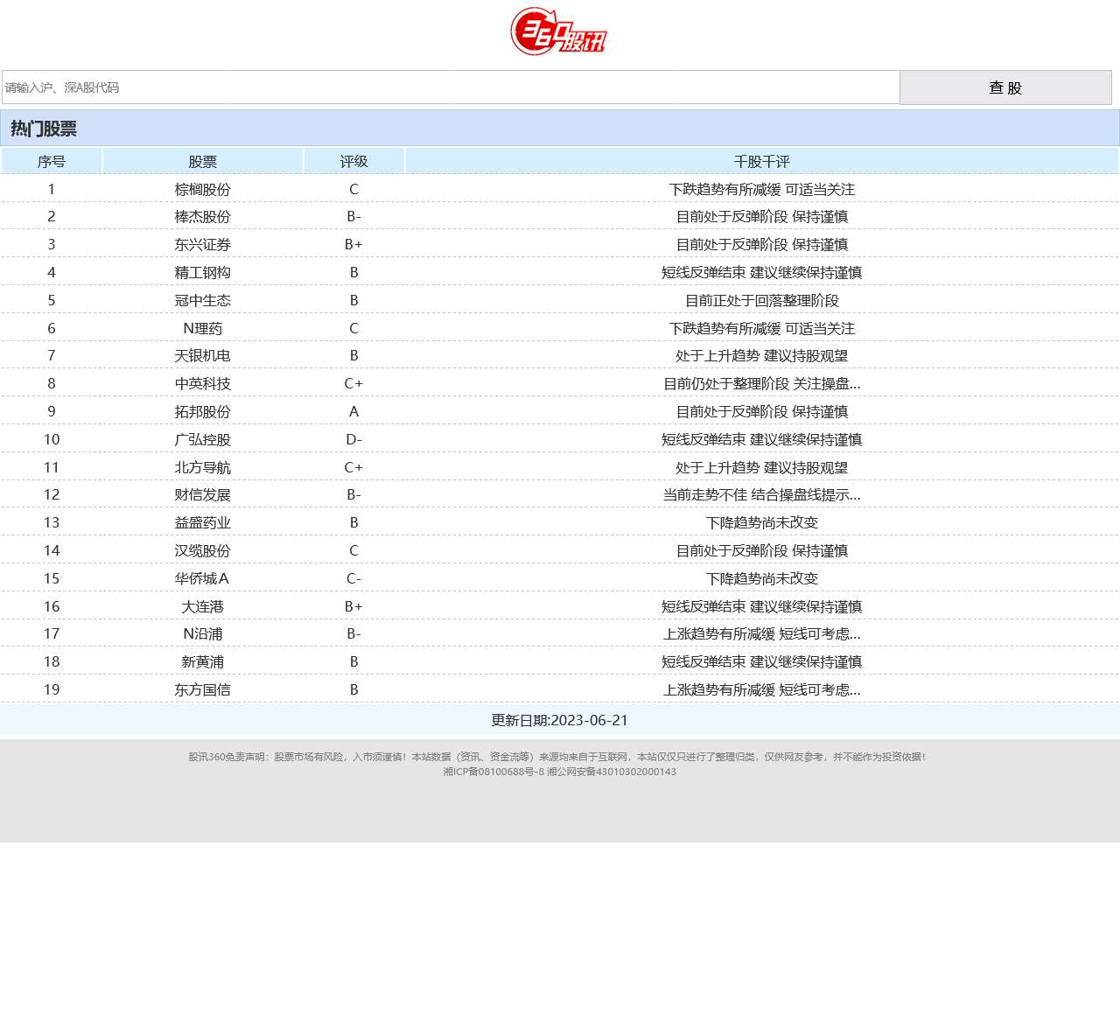Click the 评级 column header
This screenshot has width=1120, height=1021.
tap(353, 161)
